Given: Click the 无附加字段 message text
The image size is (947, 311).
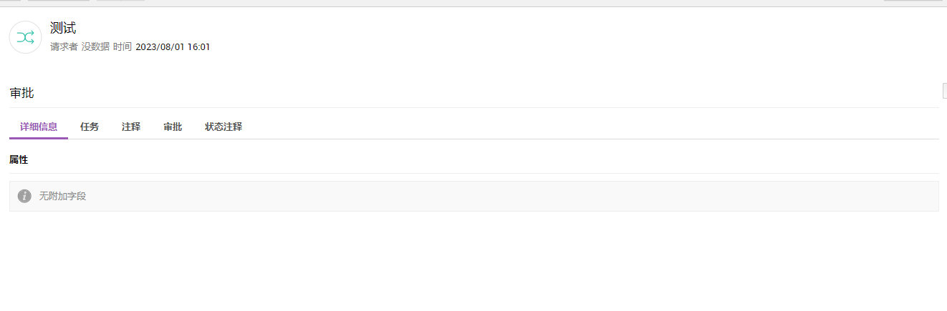Looking at the screenshot, I should click(62, 196).
